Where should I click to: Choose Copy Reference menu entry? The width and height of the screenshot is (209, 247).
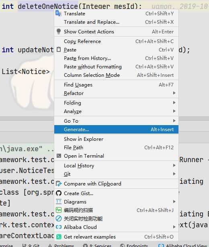click(x=116, y=41)
